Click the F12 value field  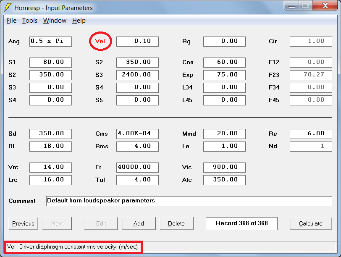click(311, 63)
